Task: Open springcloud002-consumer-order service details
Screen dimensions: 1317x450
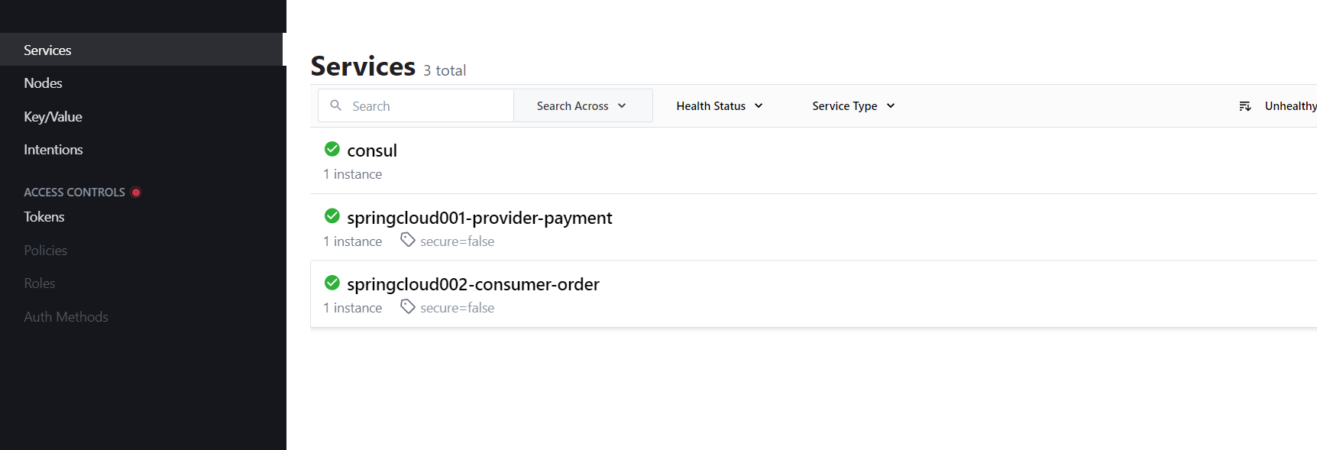Action: pos(473,284)
